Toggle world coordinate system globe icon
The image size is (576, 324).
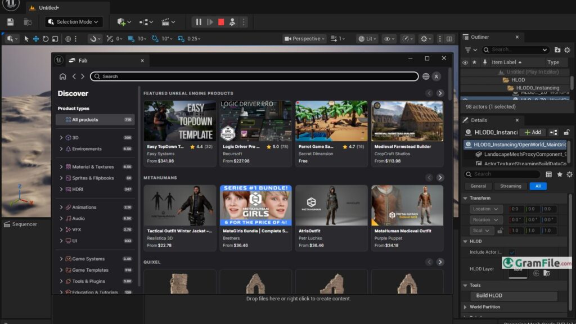(68, 39)
